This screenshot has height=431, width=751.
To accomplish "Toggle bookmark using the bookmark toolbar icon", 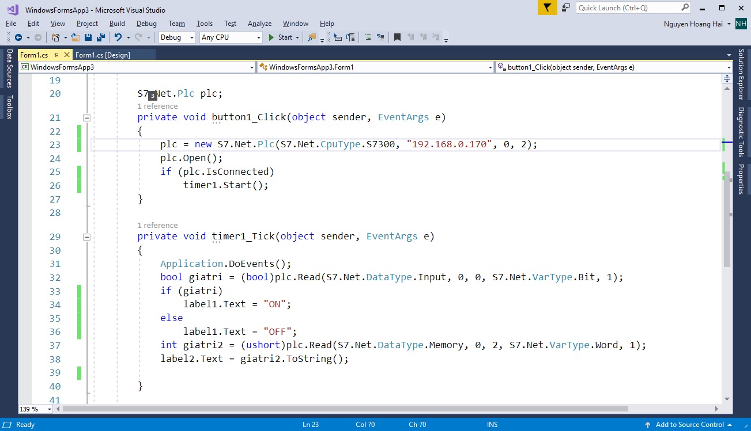I will (x=397, y=37).
